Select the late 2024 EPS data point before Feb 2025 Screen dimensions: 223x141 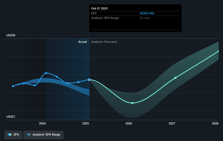click(x=78, y=82)
